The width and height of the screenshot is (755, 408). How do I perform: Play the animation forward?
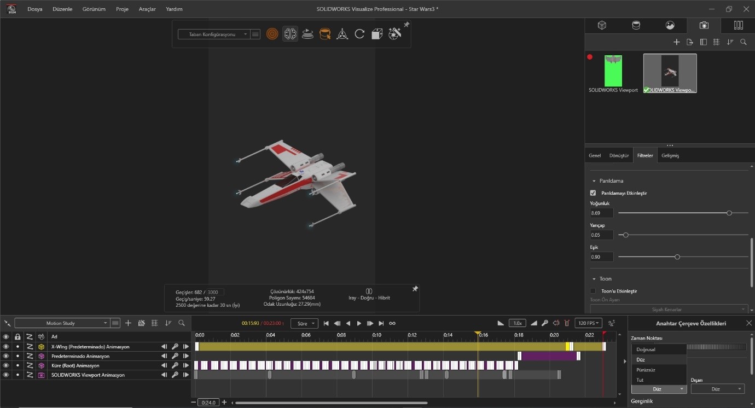[x=359, y=323]
